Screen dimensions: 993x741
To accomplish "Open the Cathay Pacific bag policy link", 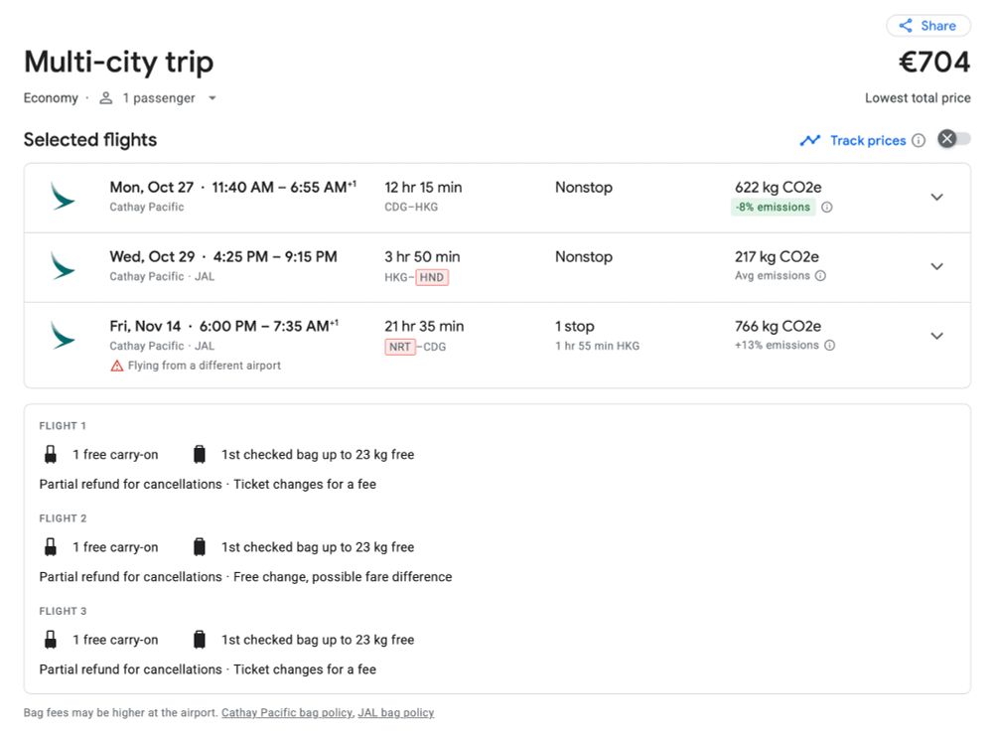I will [x=286, y=712].
